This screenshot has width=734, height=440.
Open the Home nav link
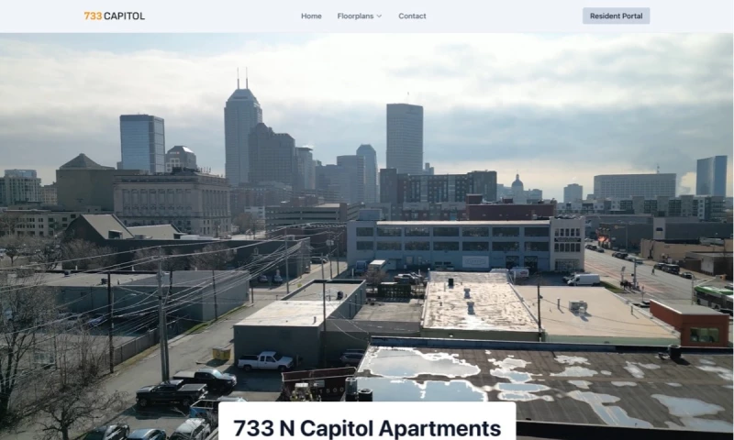[x=311, y=16]
